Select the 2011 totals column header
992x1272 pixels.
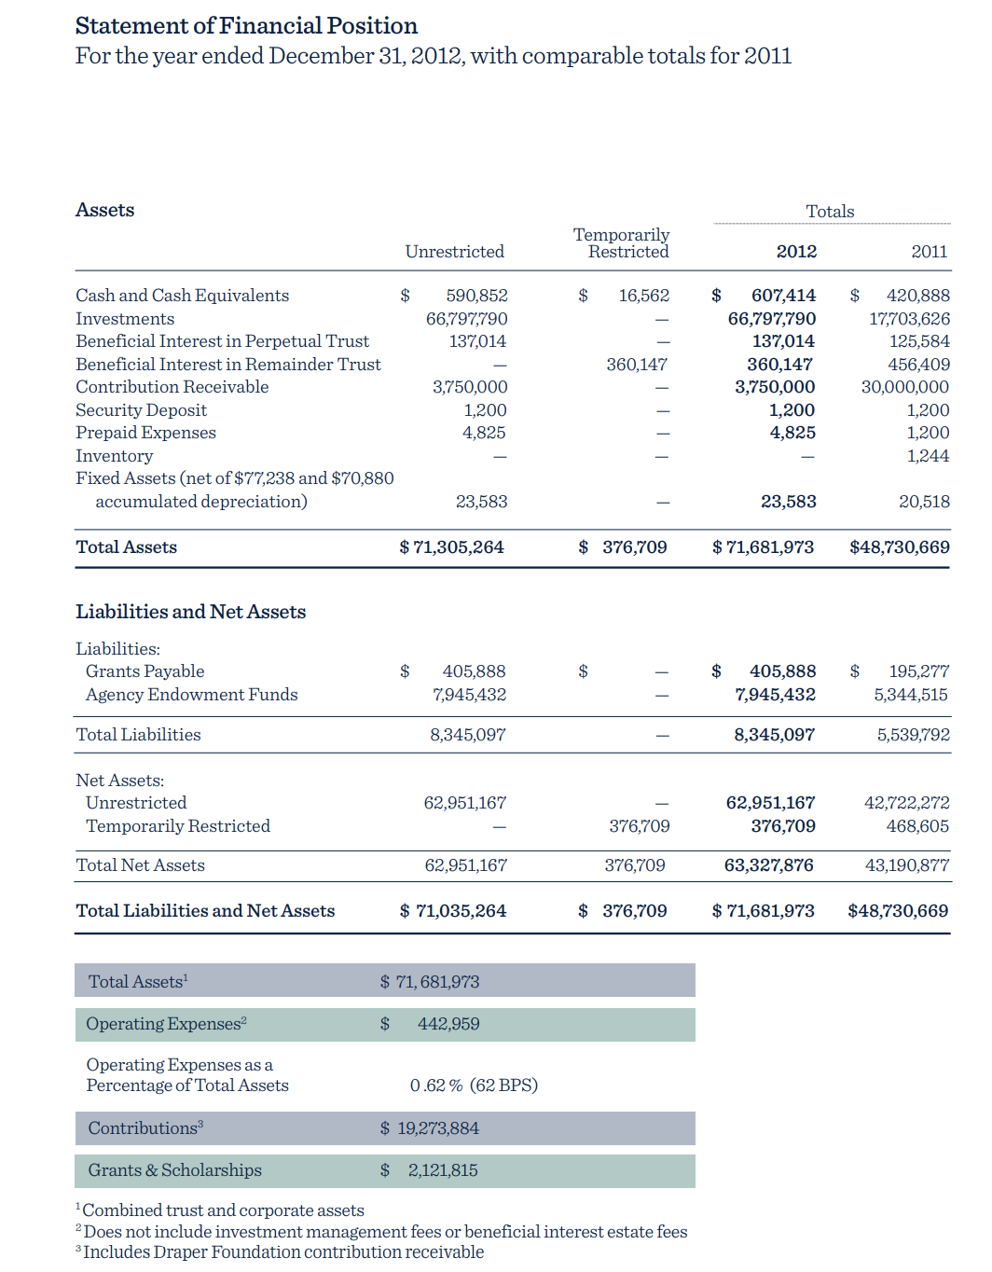929,252
